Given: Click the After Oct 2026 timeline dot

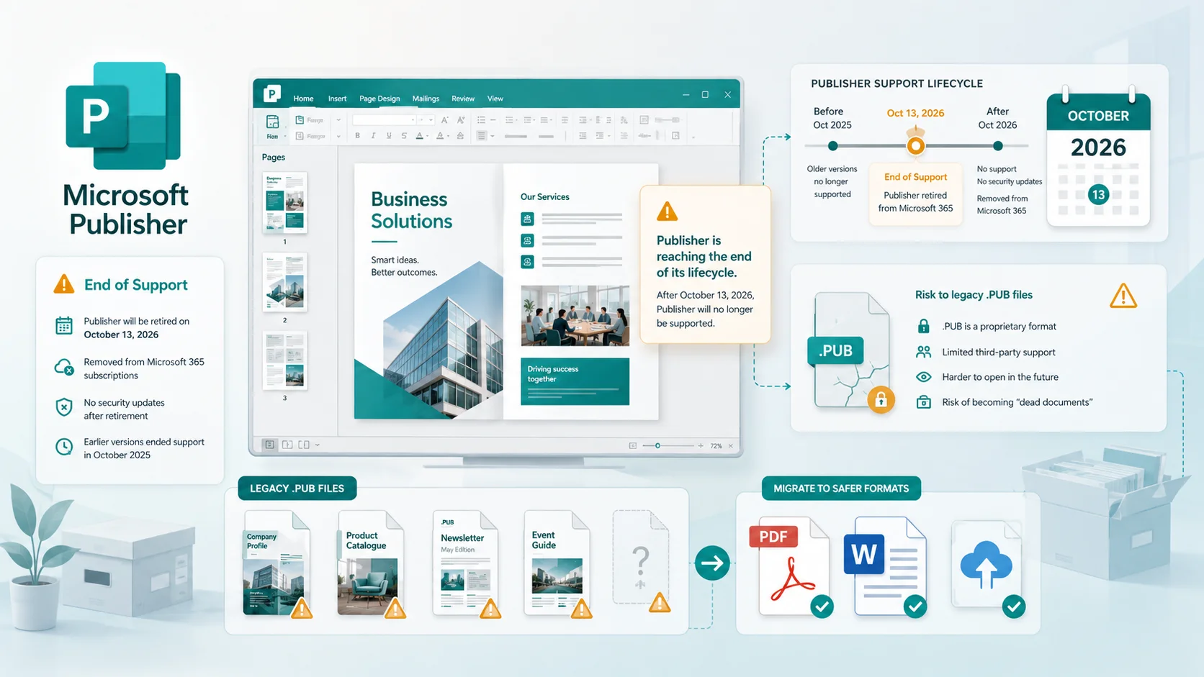Looking at the screenshot, I should coord(998,146).
